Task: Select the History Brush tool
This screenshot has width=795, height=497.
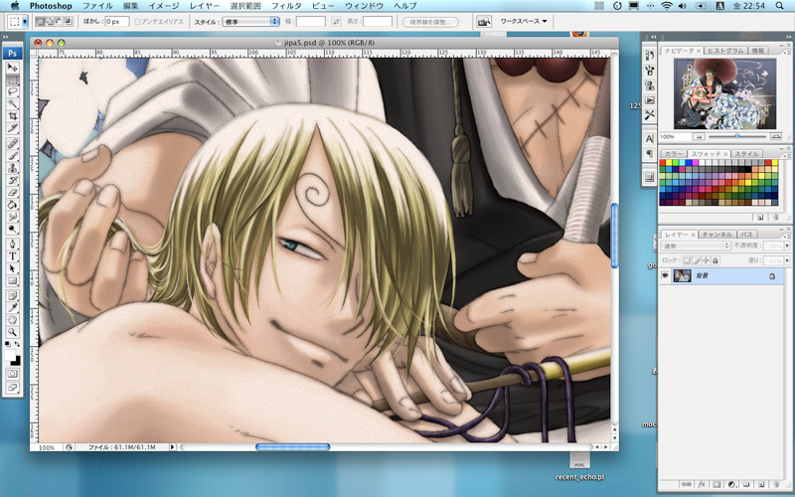Action: tap(12, 180)
